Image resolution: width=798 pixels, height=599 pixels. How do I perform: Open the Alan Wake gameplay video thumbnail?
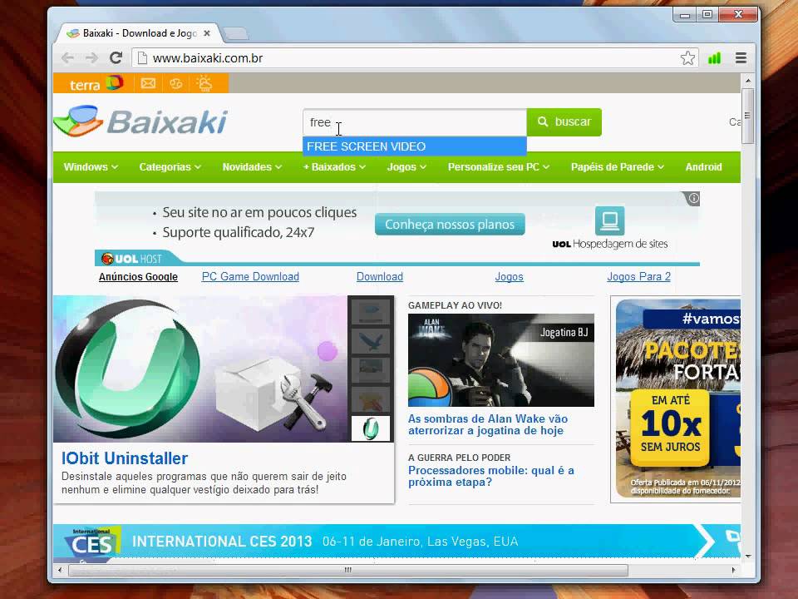pos(500,360)
